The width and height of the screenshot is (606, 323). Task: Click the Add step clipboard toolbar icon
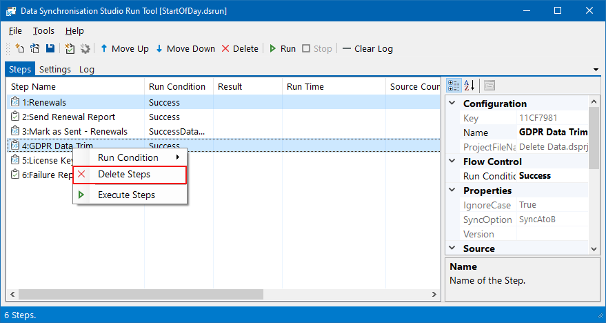click(x=70, y=48)
